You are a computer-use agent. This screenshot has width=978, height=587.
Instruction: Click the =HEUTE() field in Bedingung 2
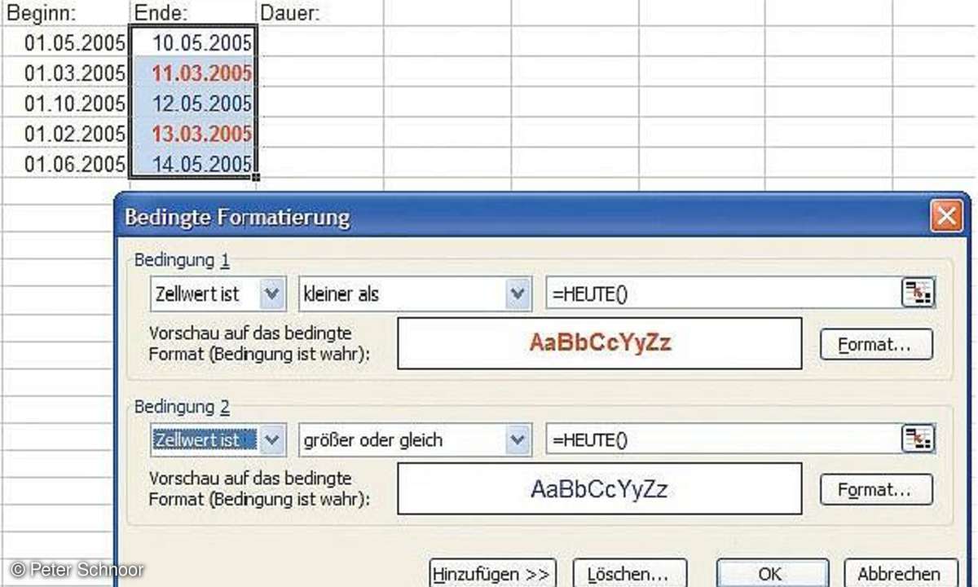point(723,439)
